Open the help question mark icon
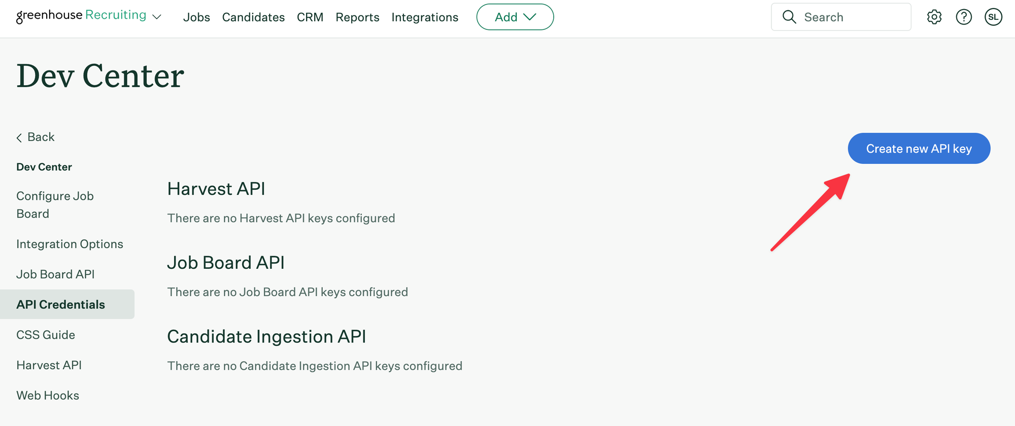The width and height of the screenshot is (1015, 426). pyautogui.click(x=963, y=17)
